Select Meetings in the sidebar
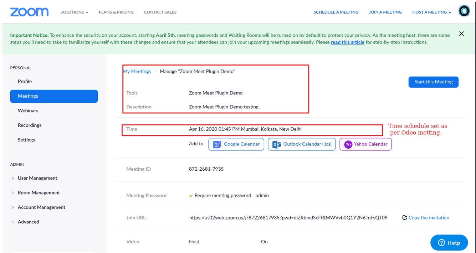 click(x=53, y=96)
